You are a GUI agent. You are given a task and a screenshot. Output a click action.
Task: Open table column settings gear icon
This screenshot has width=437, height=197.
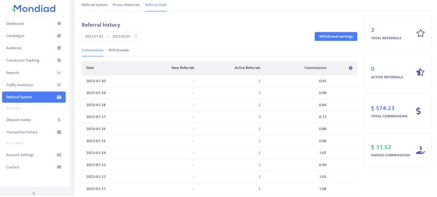(350, 68)
